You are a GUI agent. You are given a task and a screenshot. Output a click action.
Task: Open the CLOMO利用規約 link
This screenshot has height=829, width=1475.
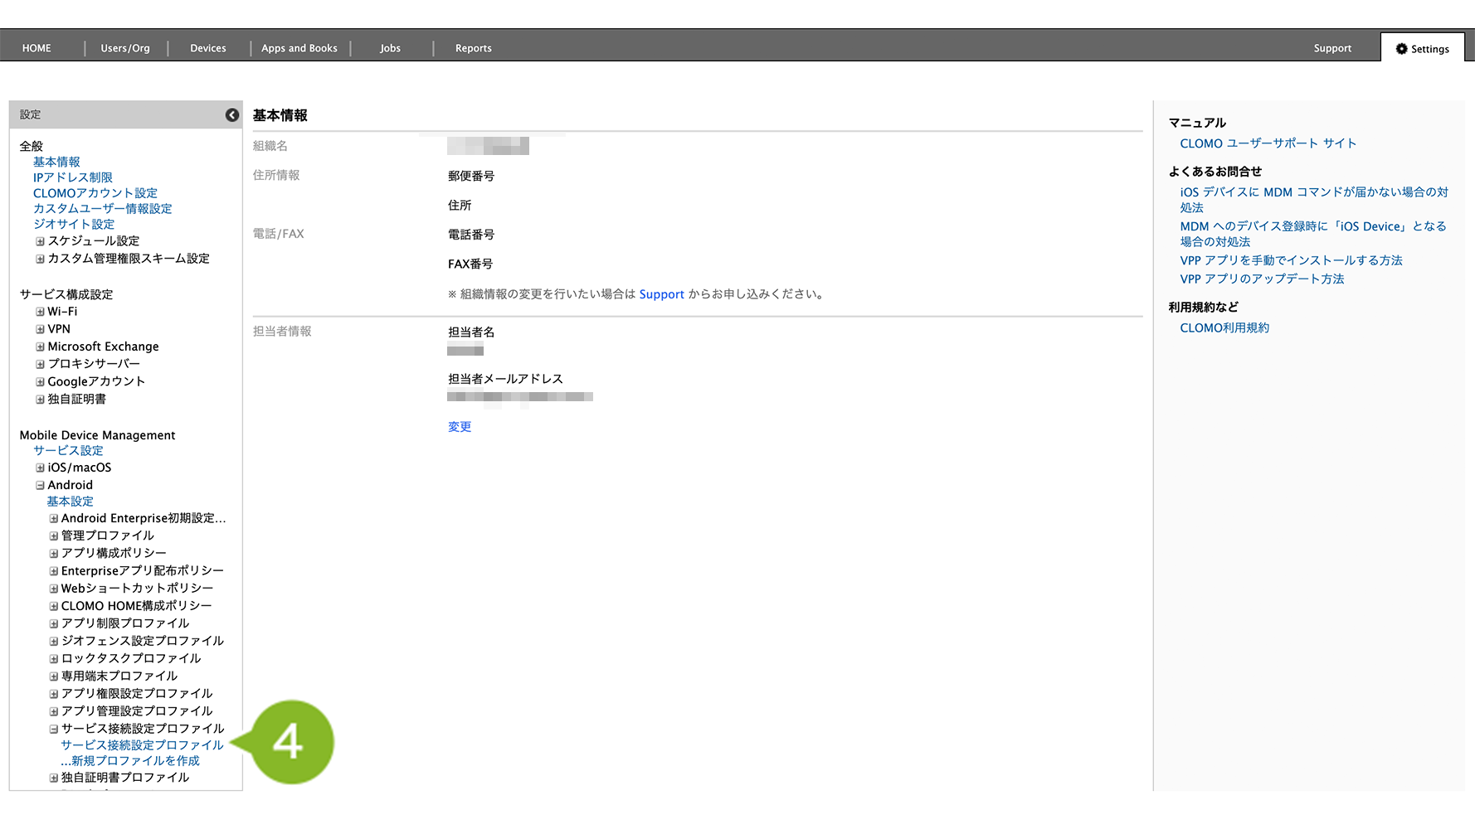click(1224, 328)
